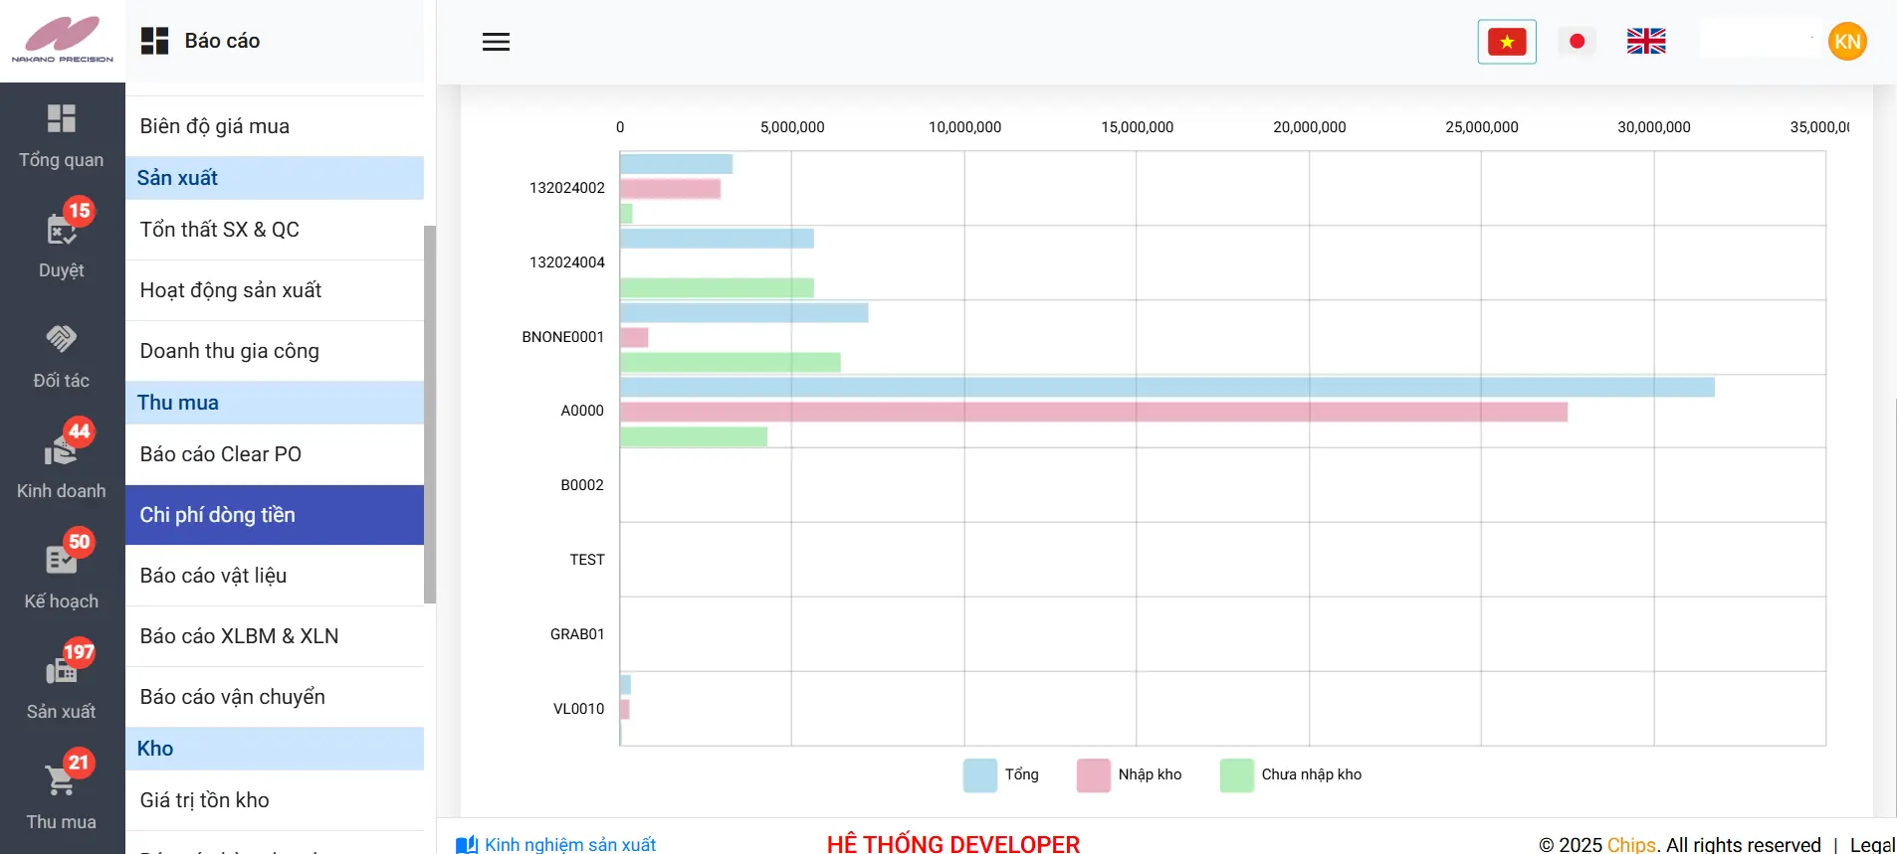
Task: Open the Đối tác partners icon
Action: tap(61, 340)
